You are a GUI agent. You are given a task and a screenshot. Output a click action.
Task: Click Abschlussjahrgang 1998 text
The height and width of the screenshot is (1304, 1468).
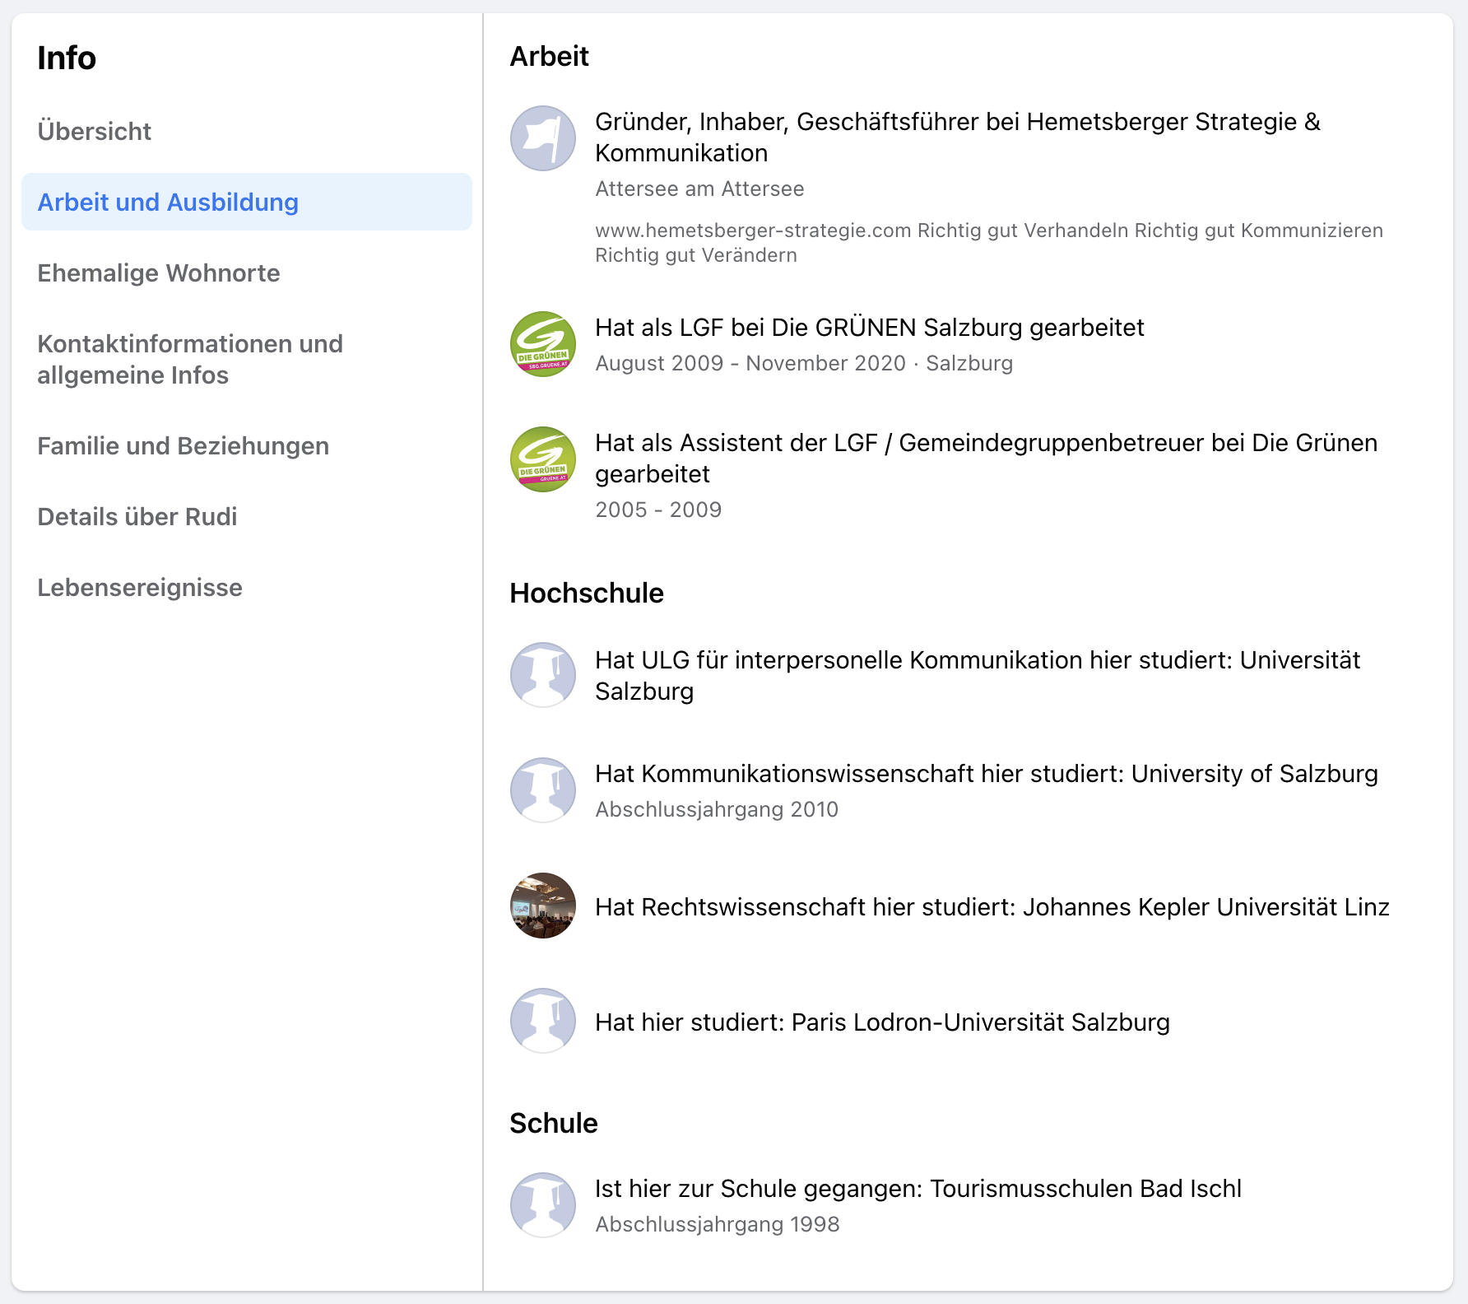click(x=718, y=1225)
